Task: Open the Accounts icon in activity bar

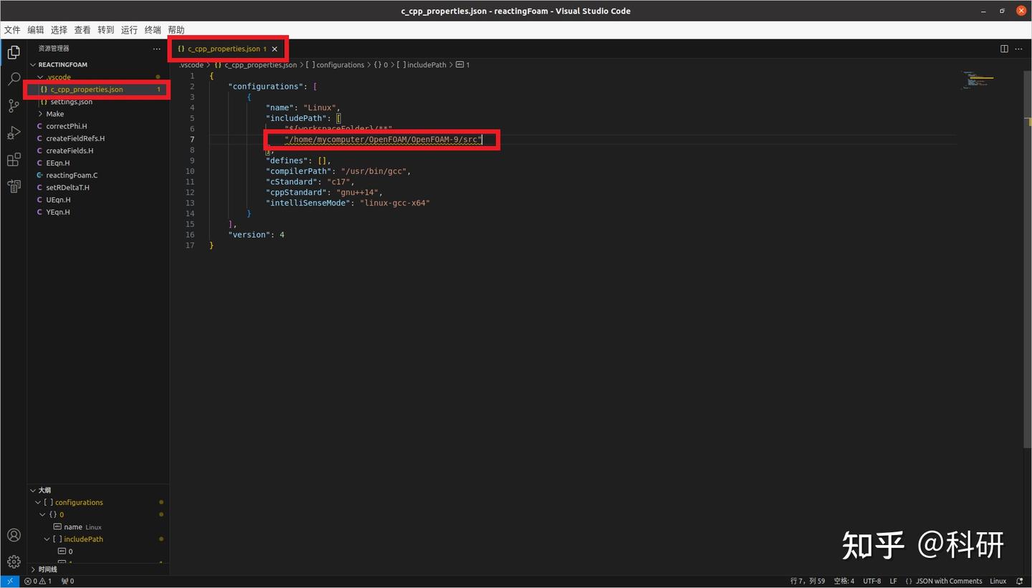Action: point(14,534)
